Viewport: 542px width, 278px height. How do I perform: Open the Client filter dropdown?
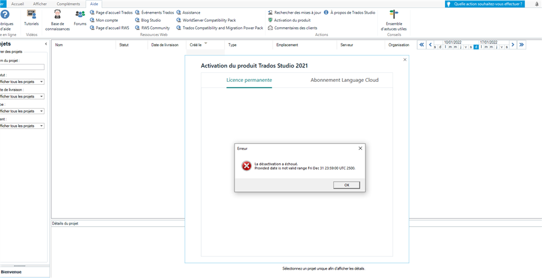[22, 126]
